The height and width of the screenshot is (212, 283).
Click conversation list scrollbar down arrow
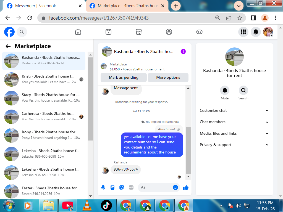click(90, 196)
